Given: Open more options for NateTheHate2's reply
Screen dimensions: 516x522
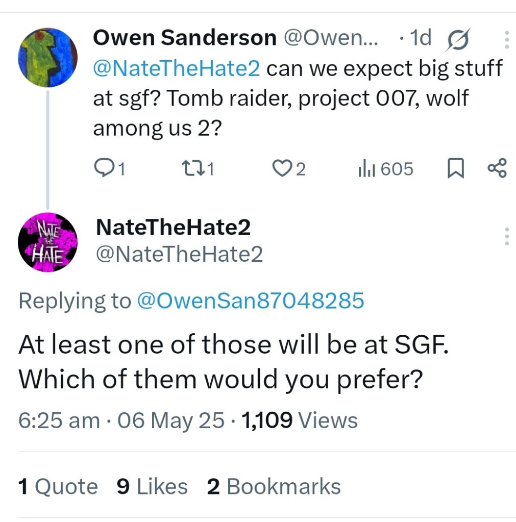Looking at the screenshot, I should point(506,236).
